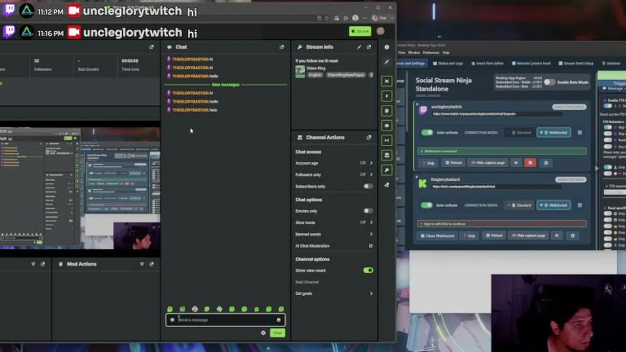Open the info icon in the dashboard sidebar
626x352 pixels.
(x=387, y=47)
